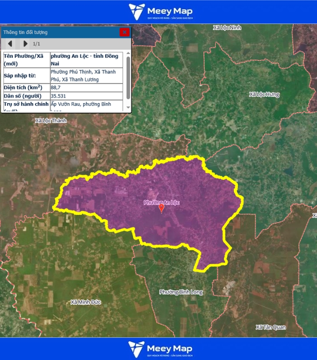Click the Dân số value 35.531 cell
The width and height of the screenshot is (317, 360).
(86, 96)
